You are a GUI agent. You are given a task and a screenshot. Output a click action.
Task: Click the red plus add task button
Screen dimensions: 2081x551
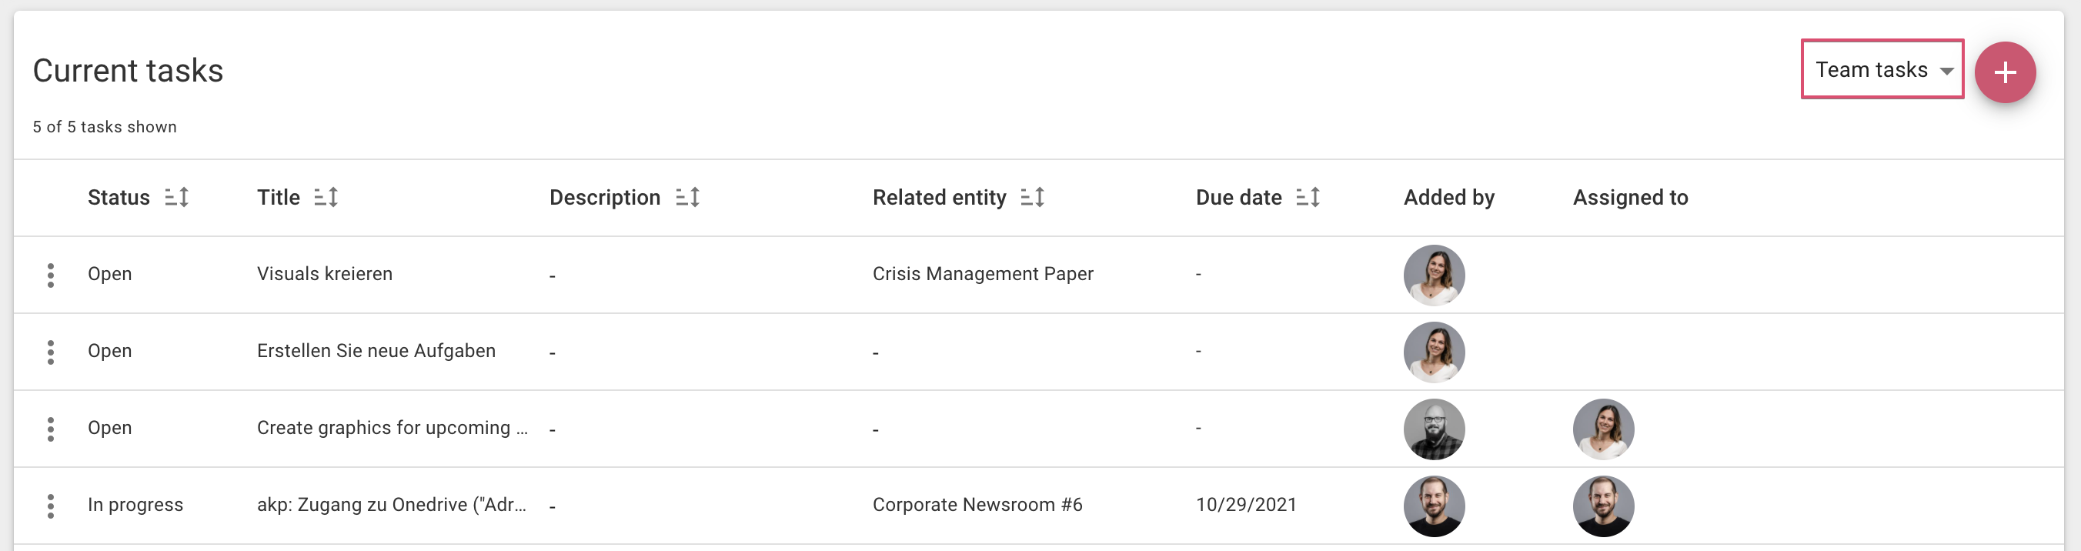[2004, 72]
